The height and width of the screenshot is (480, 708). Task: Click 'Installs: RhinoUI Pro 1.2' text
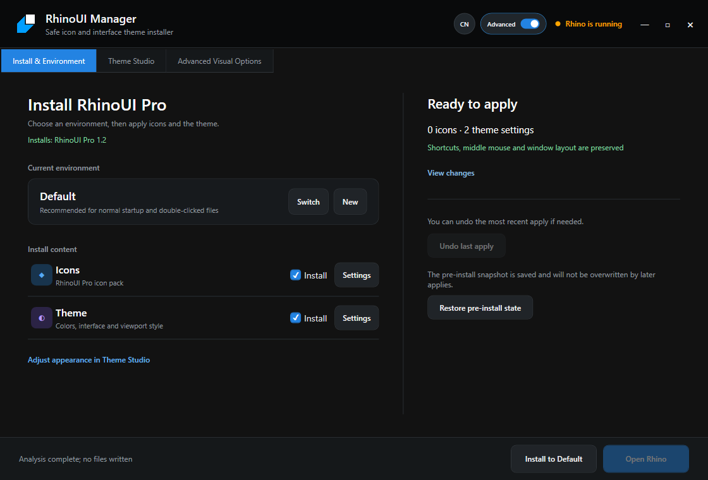[x=67, y=140]
